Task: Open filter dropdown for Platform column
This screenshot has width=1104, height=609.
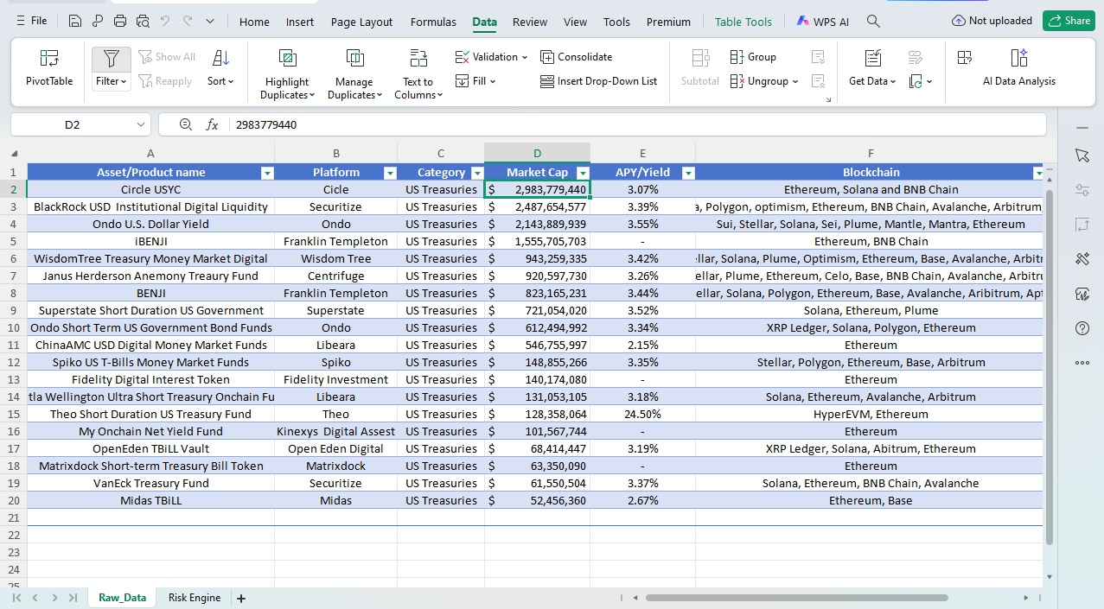Action: point(390,173)
